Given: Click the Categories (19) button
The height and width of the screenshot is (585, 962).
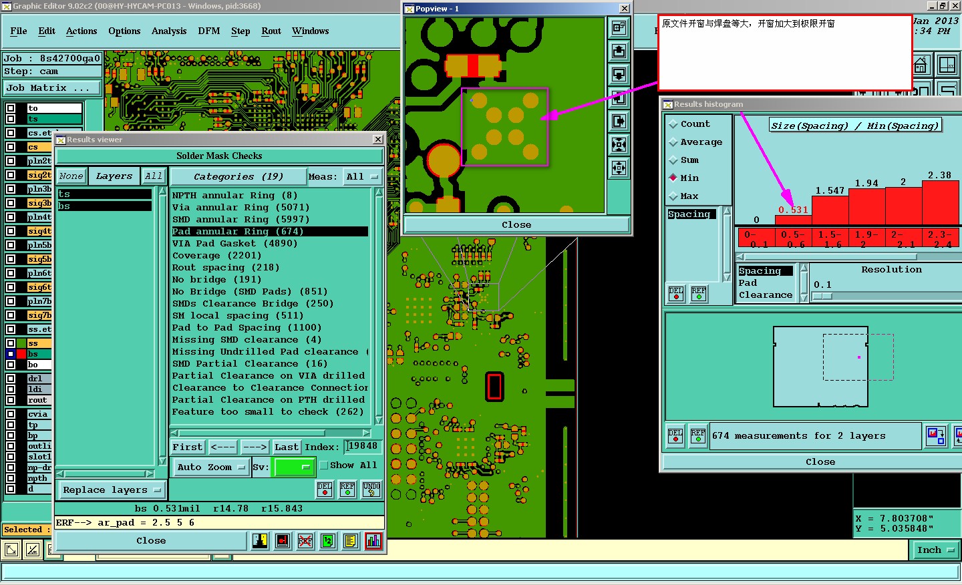Looking at the screenshot, I should pyautogui.click(x=238, y=177).
